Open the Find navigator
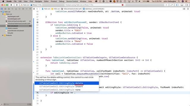Viewport: 190px width, 106px height. [12, 9]
